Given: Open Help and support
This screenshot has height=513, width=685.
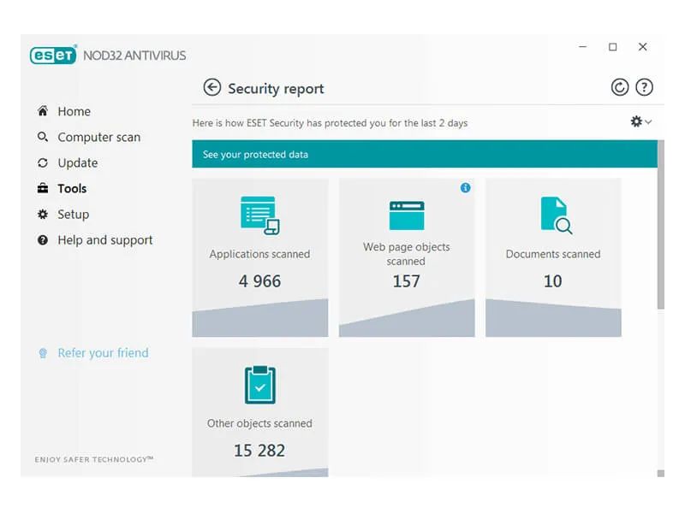Looking at the screenshot, I should pos(105,240).
